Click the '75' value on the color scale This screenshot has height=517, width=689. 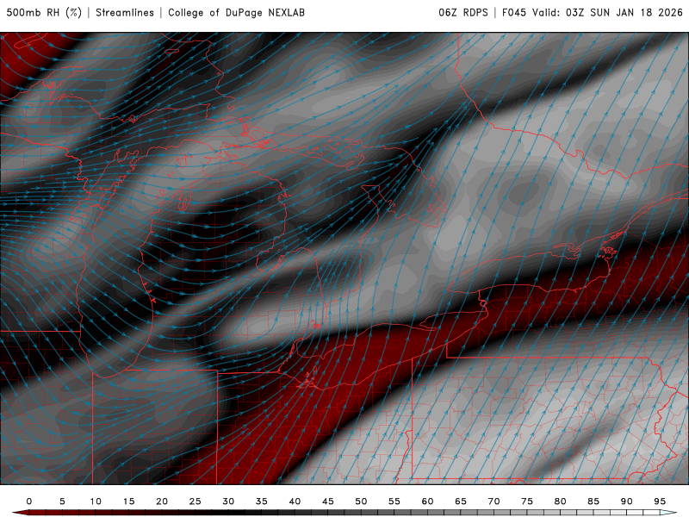527,501
